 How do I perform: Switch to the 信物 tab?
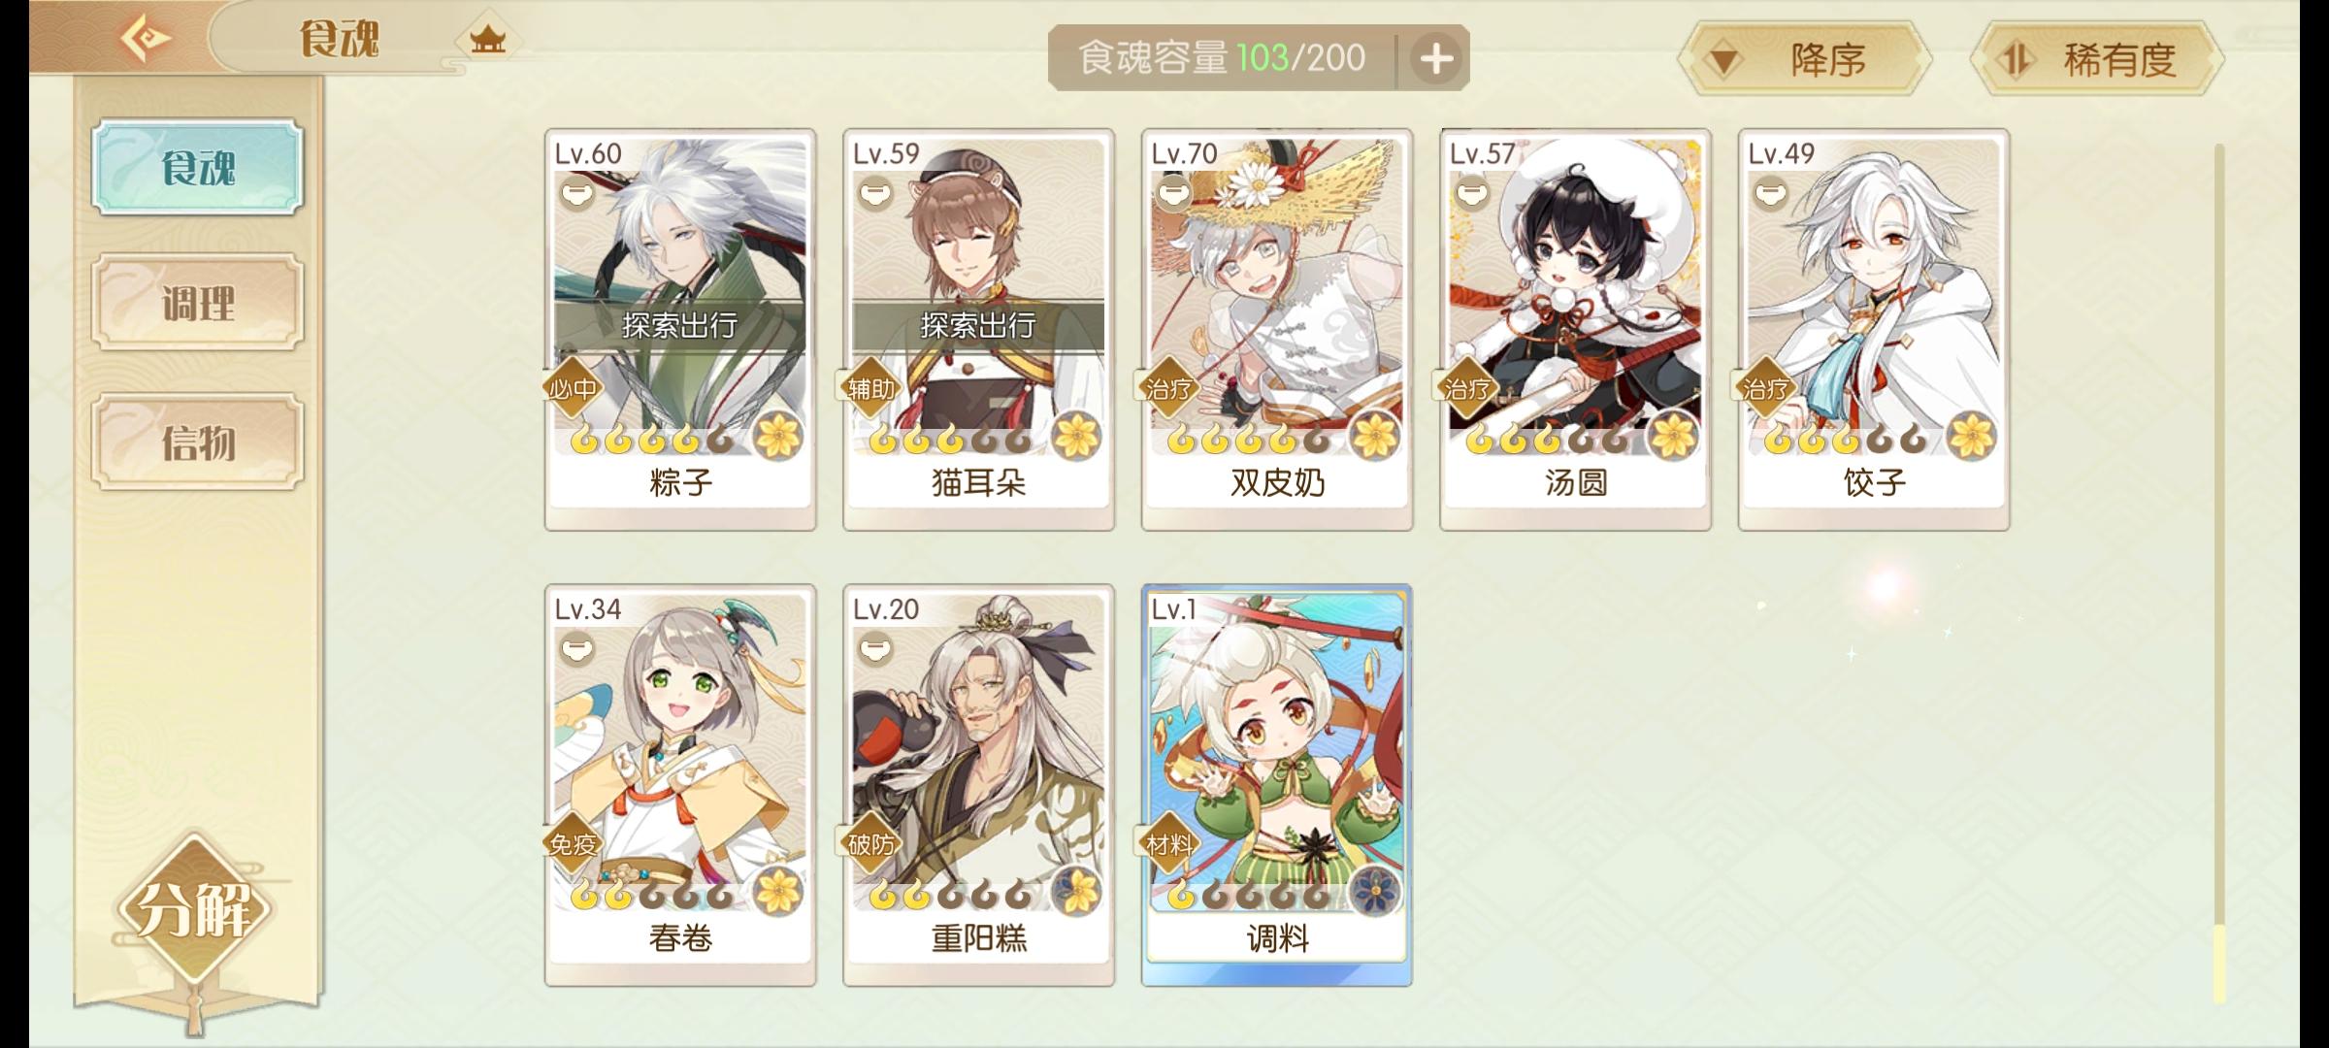[x=198, y=442]
